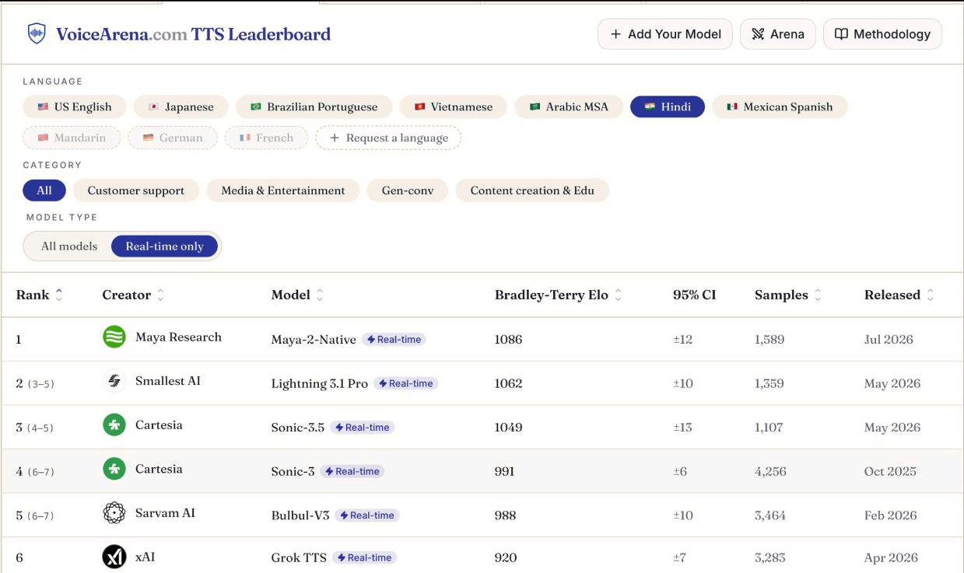Click the 95% CI column header
The height and width of the screenshot is (573, 964).
coord(694,295)
